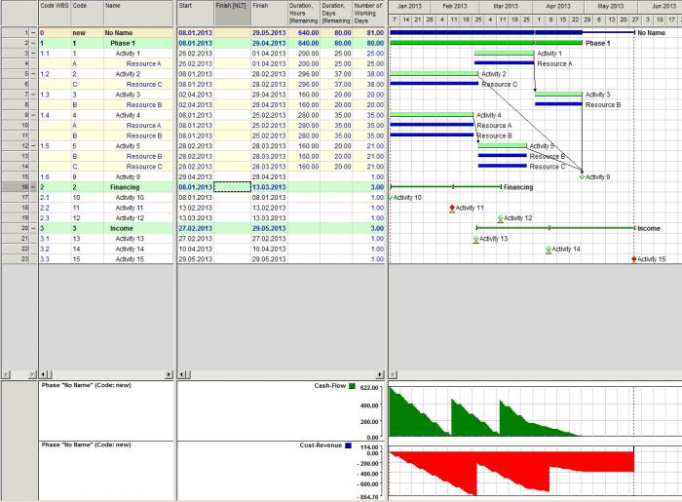Click the Apr 2013 timeline header

(558, 6)
